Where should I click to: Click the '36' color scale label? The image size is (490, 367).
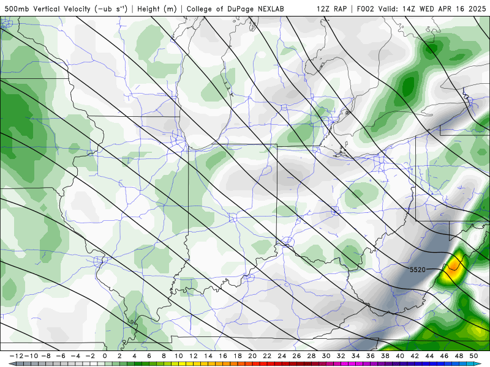(371, 356)
